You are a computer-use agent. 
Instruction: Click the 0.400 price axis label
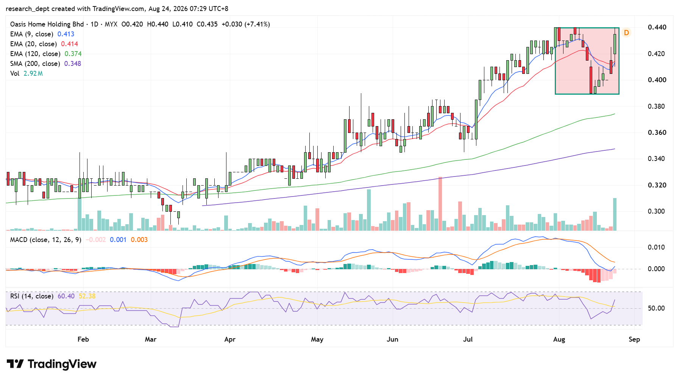tap(657, 80)
